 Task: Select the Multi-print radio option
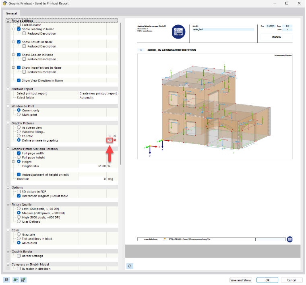click(x=19, y=115)
